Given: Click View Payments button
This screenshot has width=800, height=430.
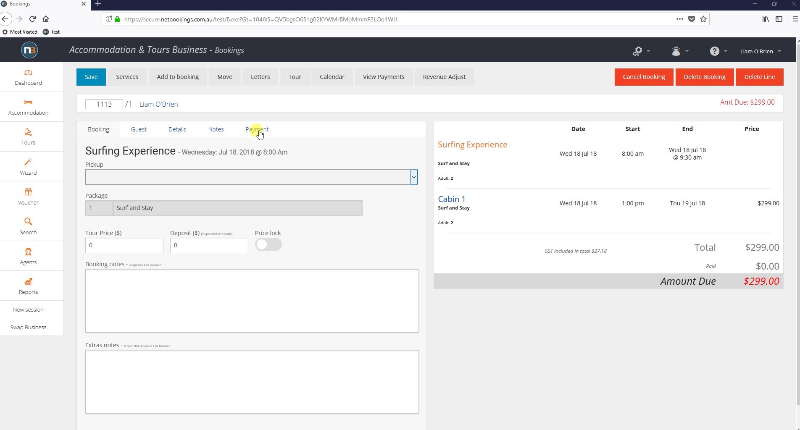Looking at the screenshot, I should (384, 77).
